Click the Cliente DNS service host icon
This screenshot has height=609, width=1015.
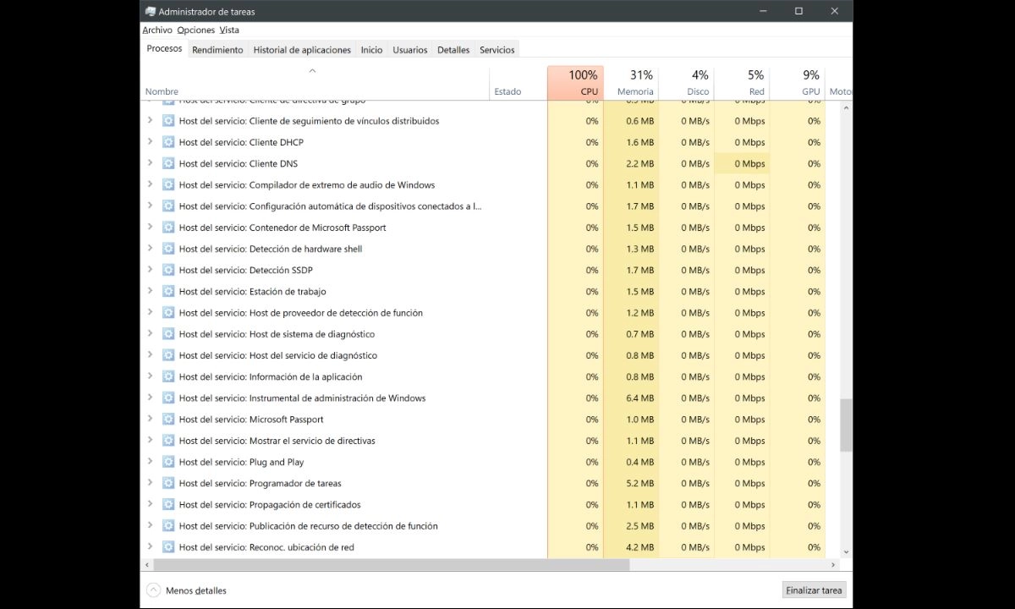point(168,163)
